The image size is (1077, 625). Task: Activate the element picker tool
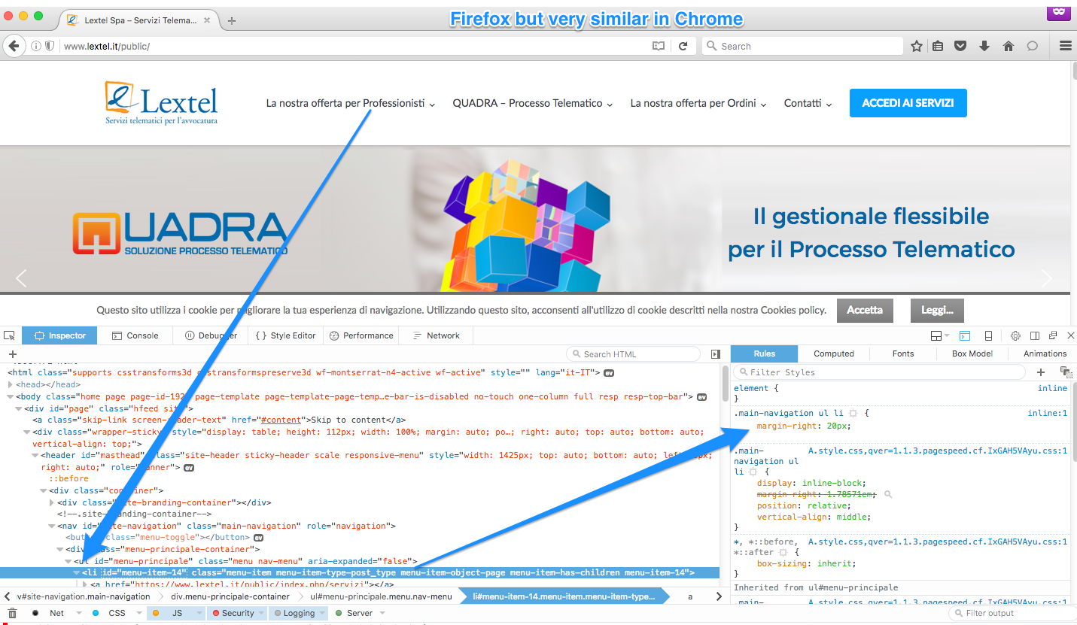point(10,335)
